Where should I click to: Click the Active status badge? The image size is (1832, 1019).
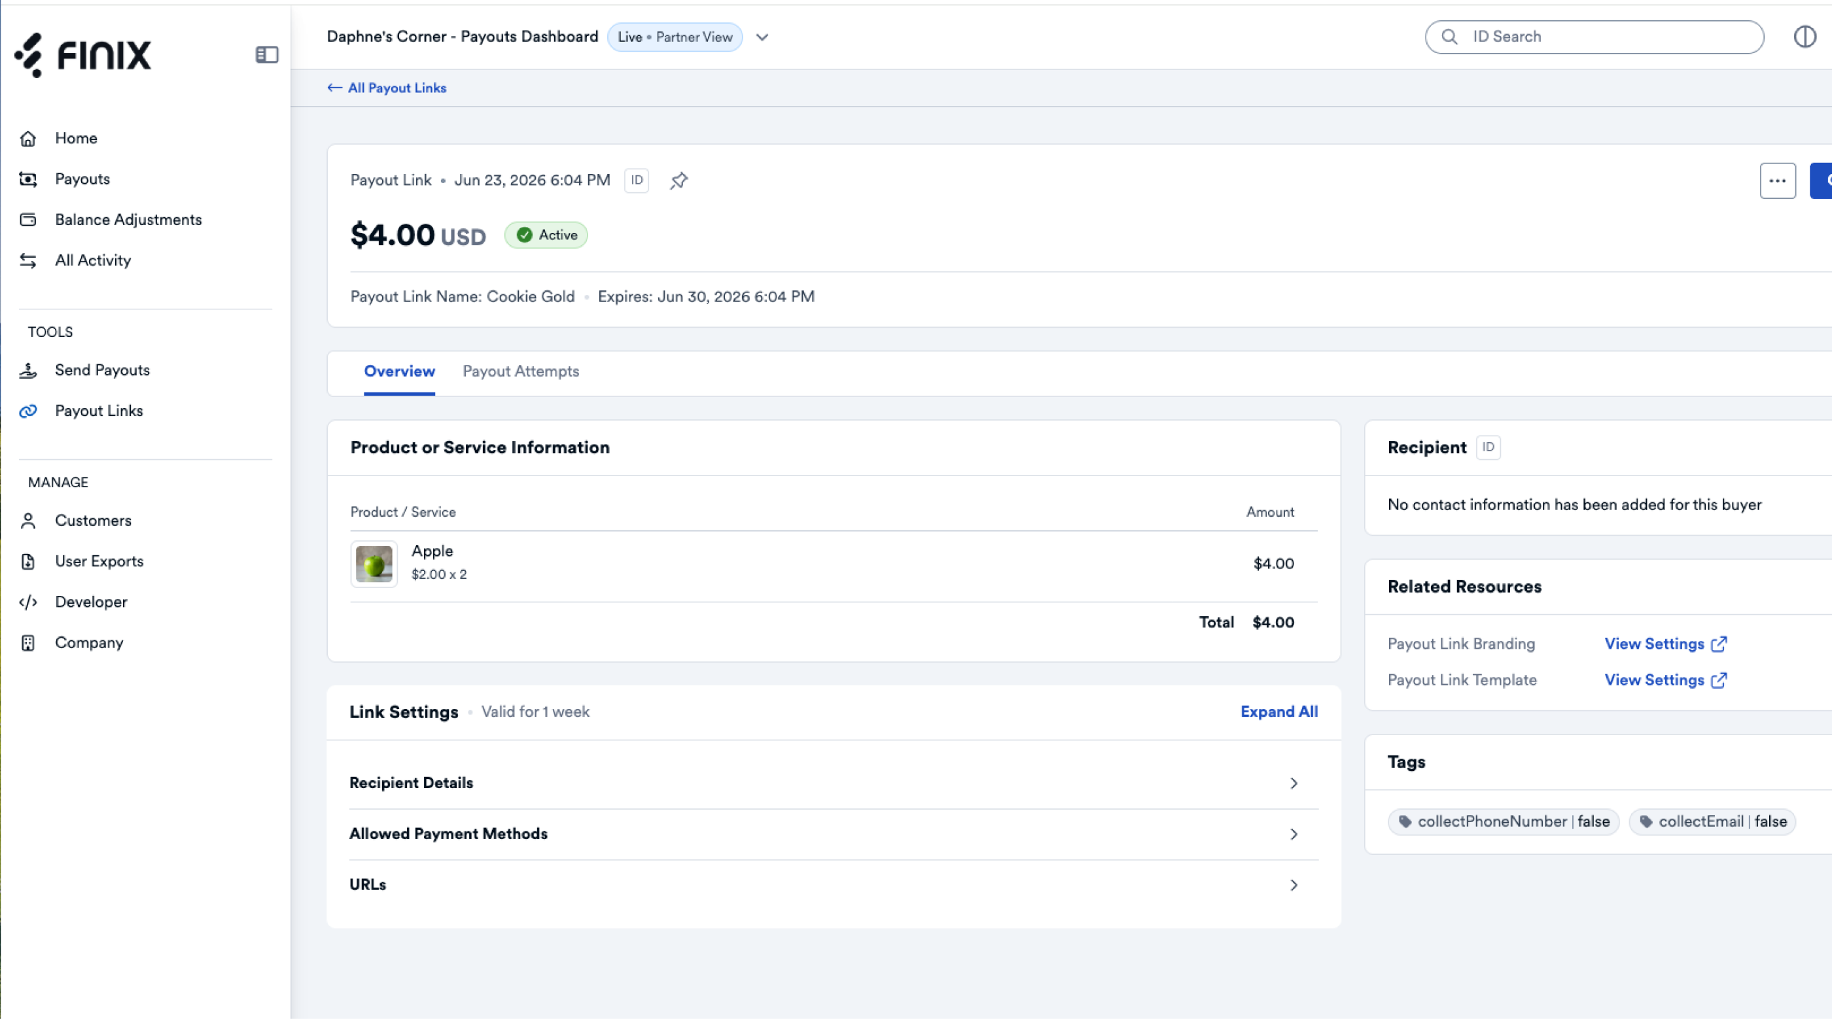pos(546,235)
